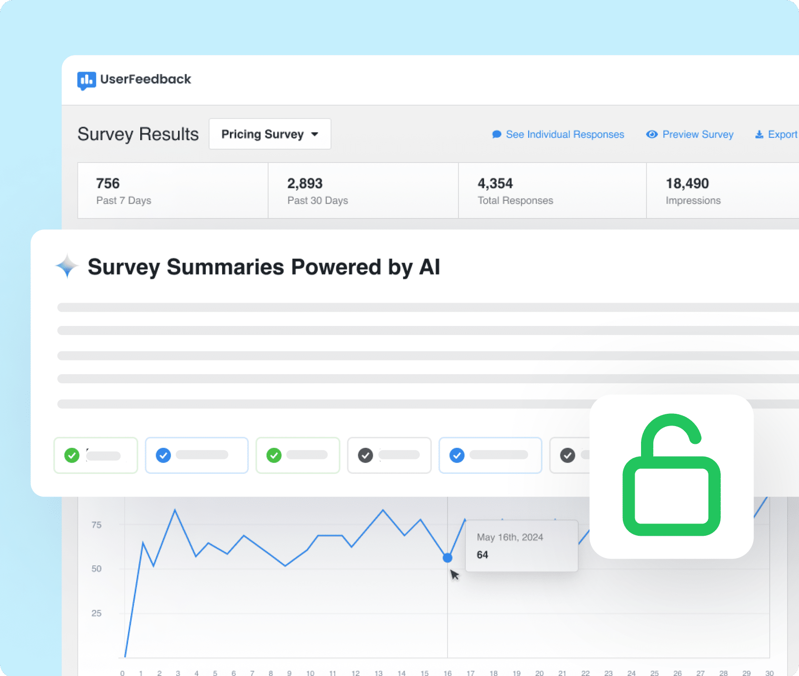Image resolution: width=799 pixels, height=676 pixels.
Task: Select the 4,354 Total Responses stat
Action: (x=553, y=191)
